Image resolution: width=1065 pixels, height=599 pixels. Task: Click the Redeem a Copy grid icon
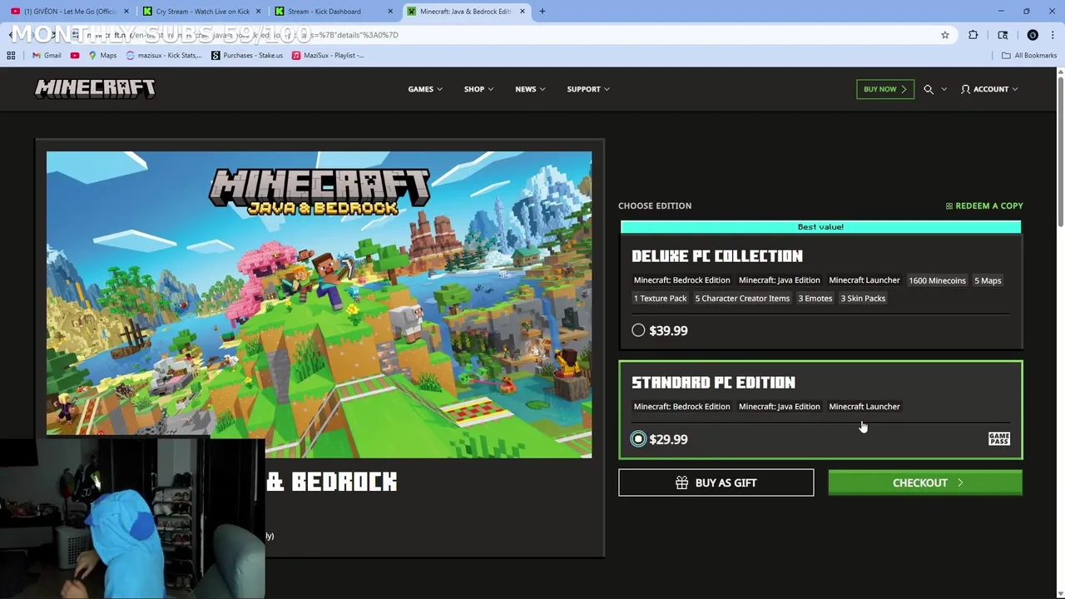coord(949,205)
